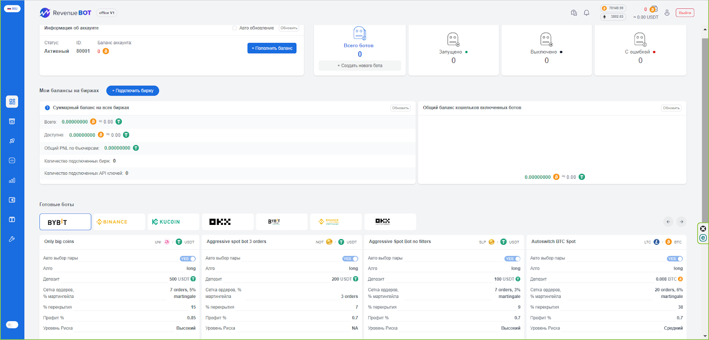Click the rocket icon in sidebar

12,141
